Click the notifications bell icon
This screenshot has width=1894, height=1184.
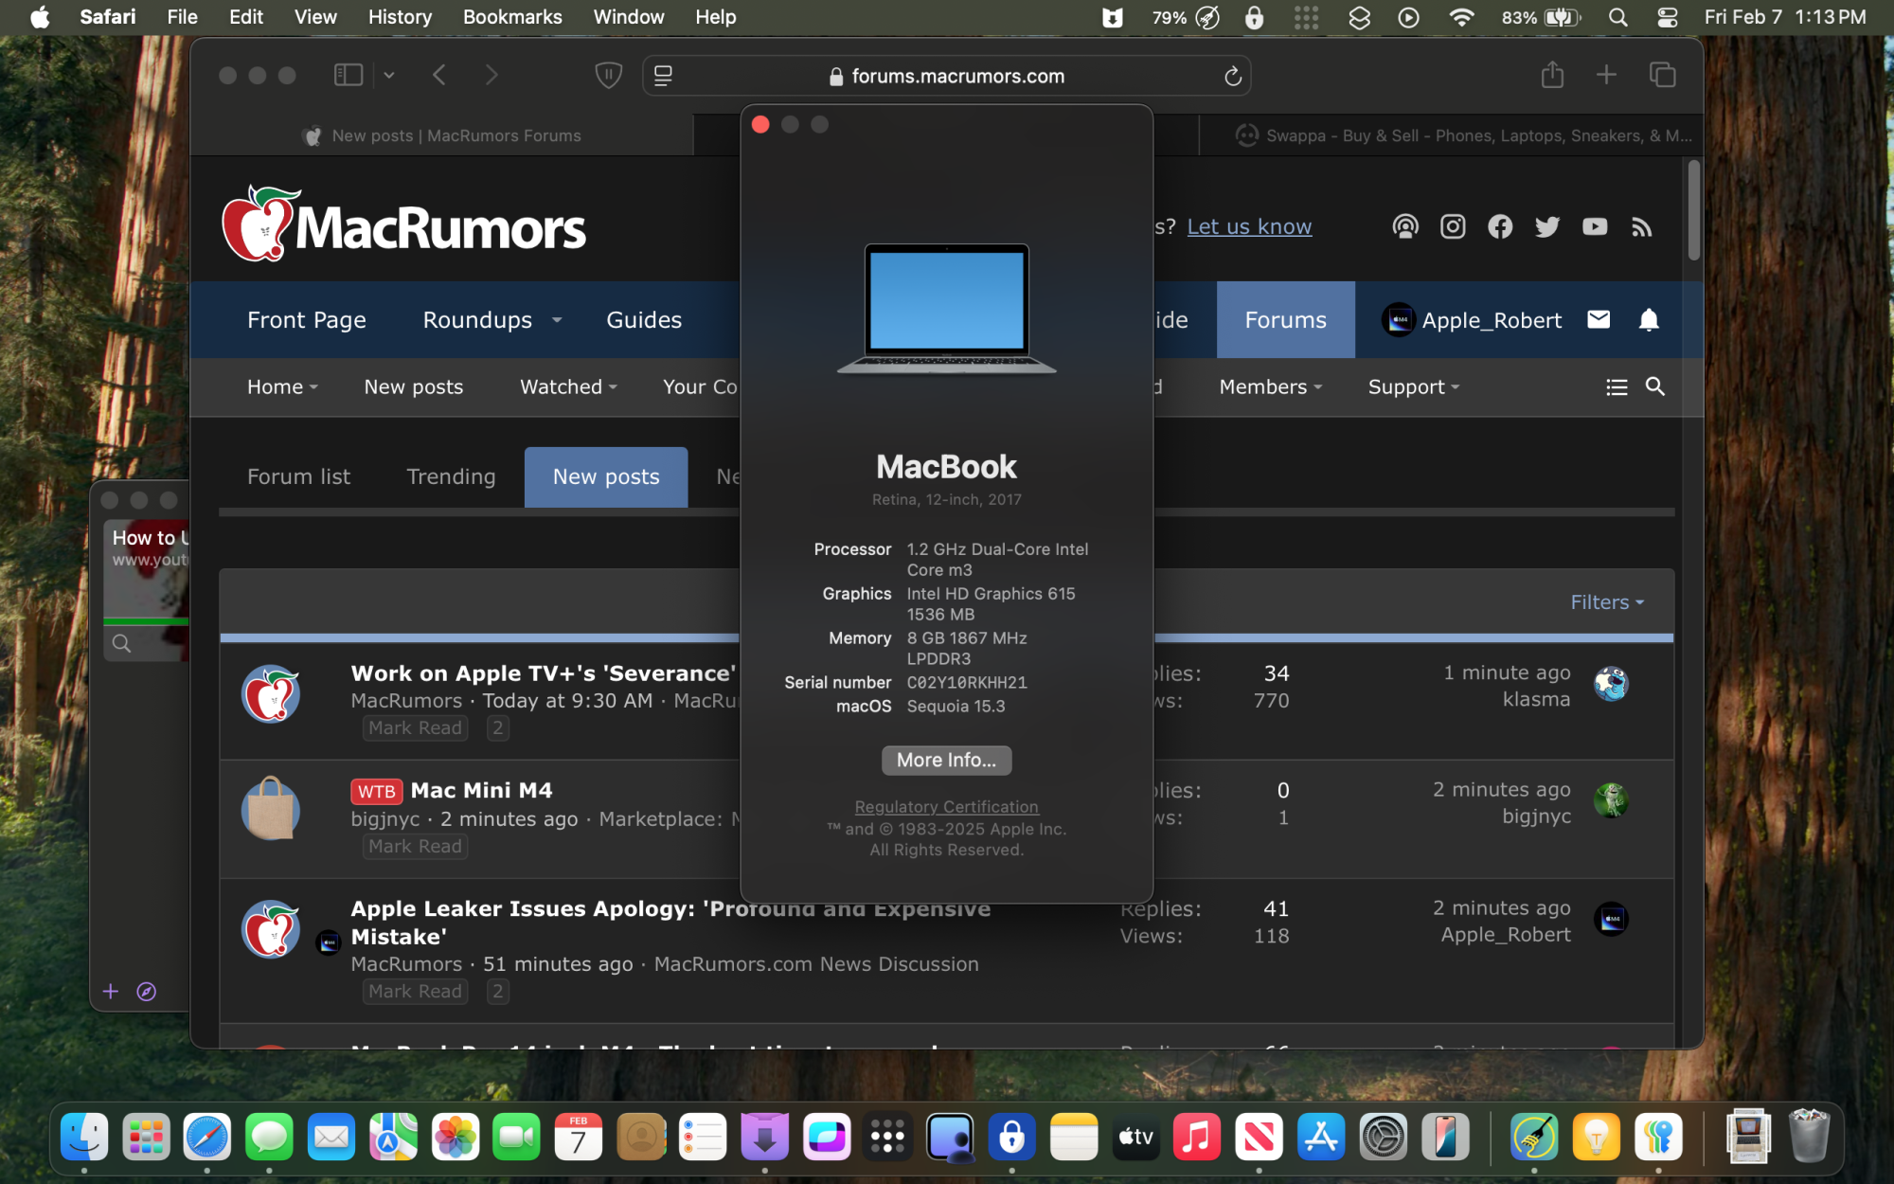1649,320
